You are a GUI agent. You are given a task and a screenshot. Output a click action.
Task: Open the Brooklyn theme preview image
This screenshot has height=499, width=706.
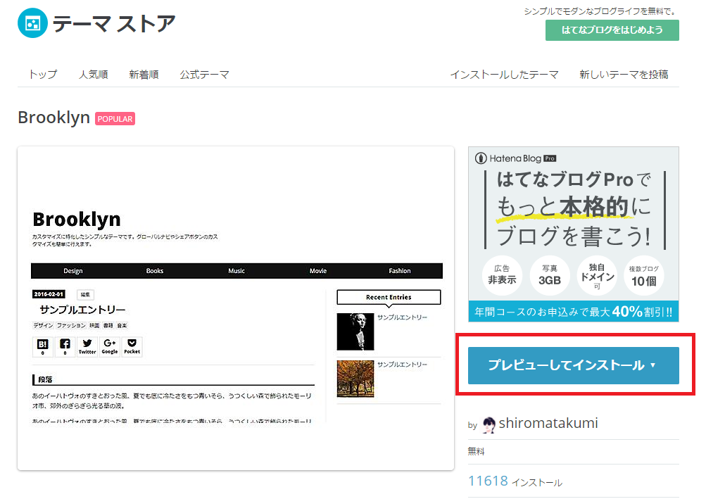pyautogui.click(x=236, y=308)
